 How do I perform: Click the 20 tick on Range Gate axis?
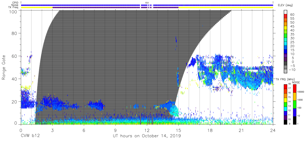click(x=15, y=101)
